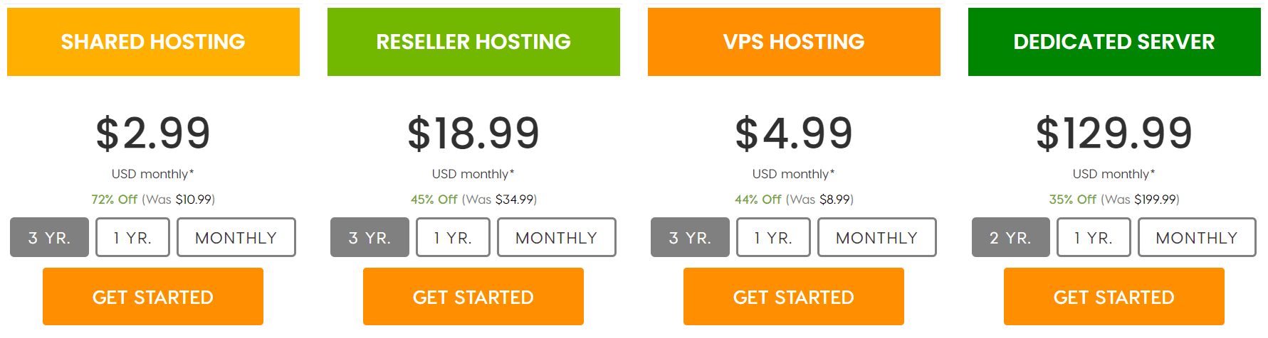1268x338 pixels.
Task: Open the VPS Hosting header banner
Action: [x=794, y=42]
